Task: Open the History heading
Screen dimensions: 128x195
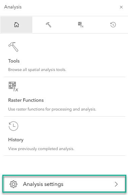Action: point(16,140)
